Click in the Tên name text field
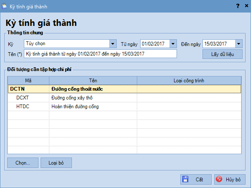The width and height of the screenshot is (251, 188). 100,54
